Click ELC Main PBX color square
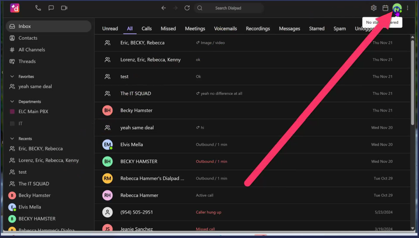This screenshot has height=238, width=419. point(12,111)
